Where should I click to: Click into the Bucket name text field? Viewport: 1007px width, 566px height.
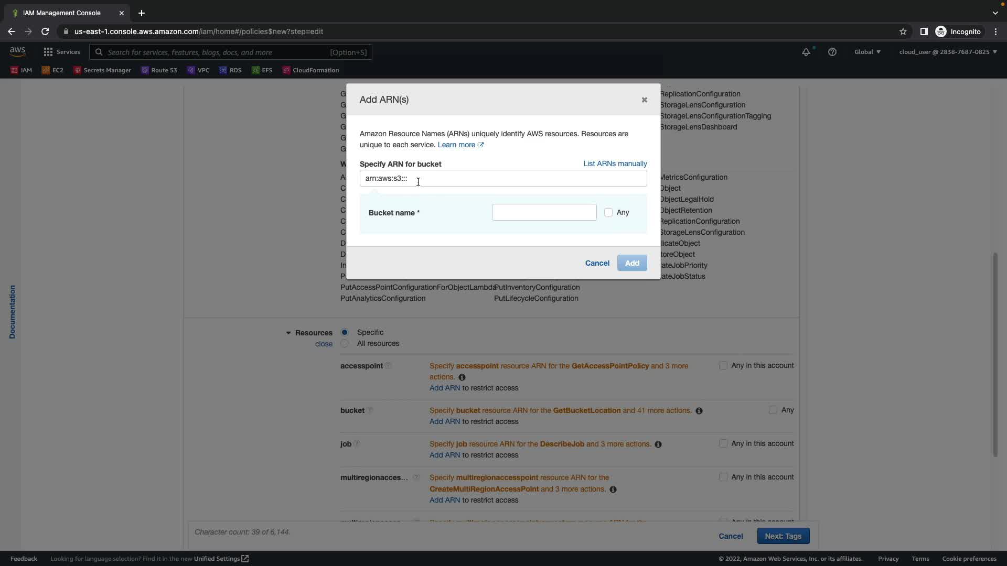click(x=544, y=212)
